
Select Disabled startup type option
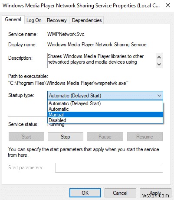coord(105,120)
